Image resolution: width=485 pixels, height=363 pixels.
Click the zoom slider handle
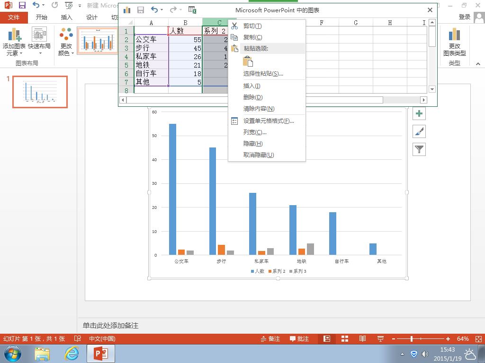point(412,338)
